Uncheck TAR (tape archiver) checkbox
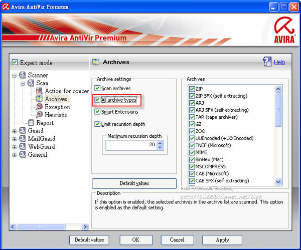Image resolution: width=301 pixels, height=250 pixels. point(192,117)
